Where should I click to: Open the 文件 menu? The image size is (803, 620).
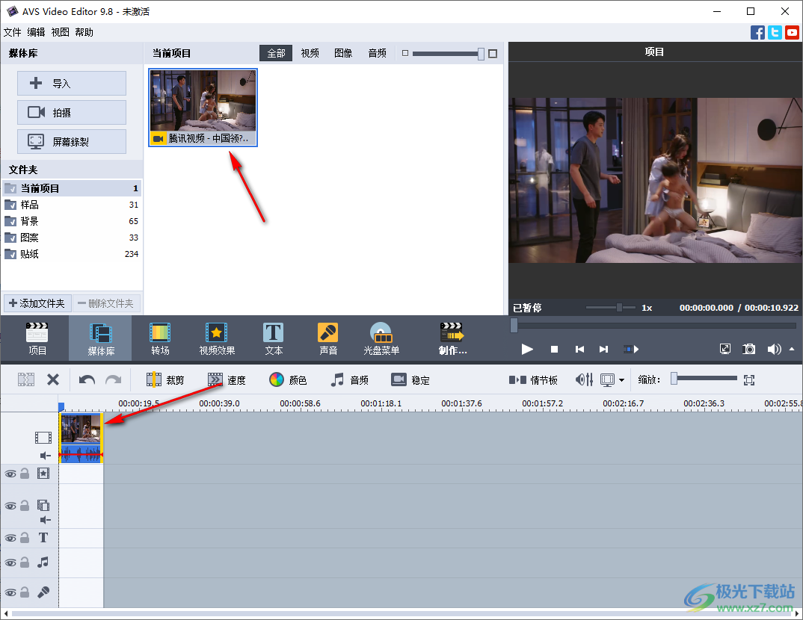click(x=12, y=32)
